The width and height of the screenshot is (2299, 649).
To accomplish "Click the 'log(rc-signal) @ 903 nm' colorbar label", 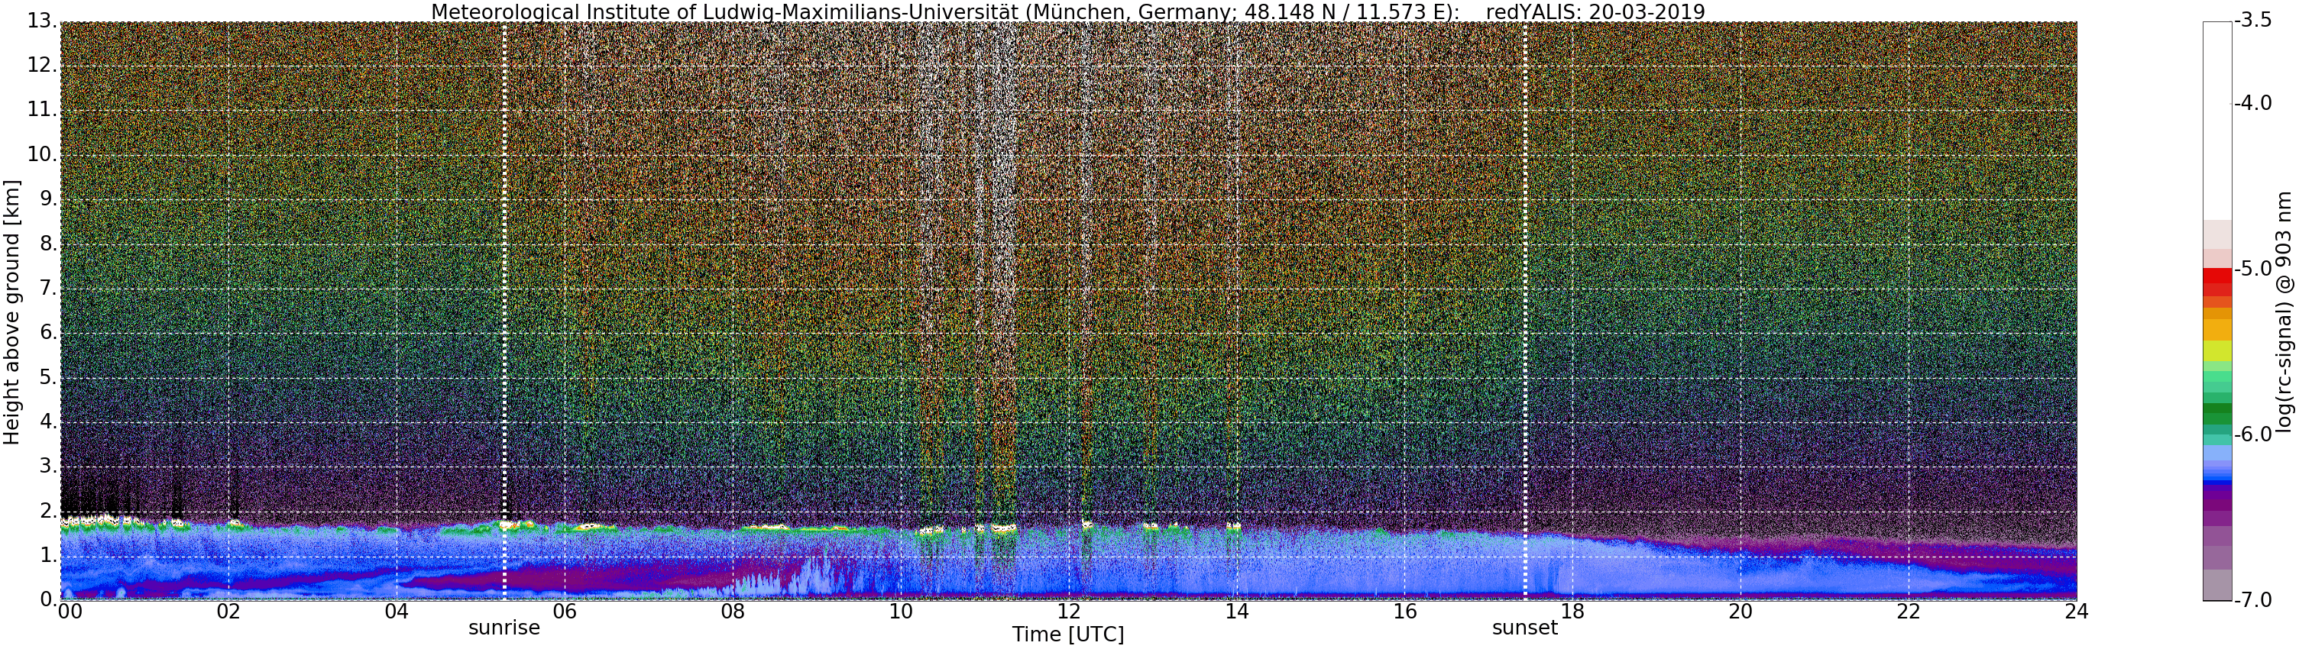I will point(2284,312).
